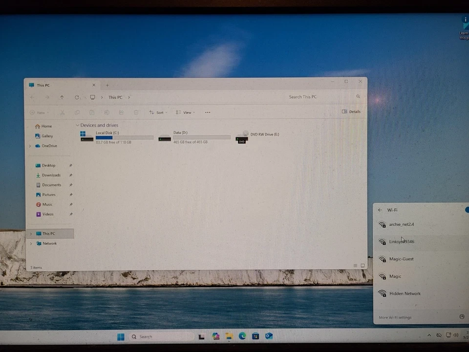Select the Magic Wi-Fi network
Image resolution: width=469 pixels, height=352 pixels.
pyautogui.click(x=421, y=277)
